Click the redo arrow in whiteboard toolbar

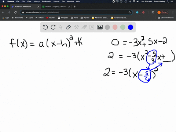point(53,27)
